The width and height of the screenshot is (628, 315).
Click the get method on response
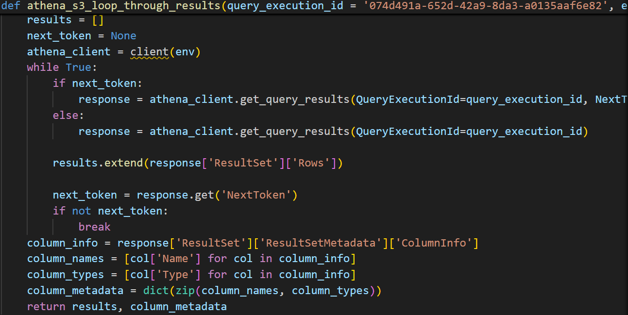204,195
